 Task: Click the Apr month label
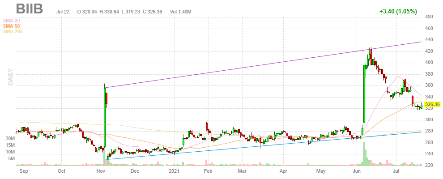283,171
